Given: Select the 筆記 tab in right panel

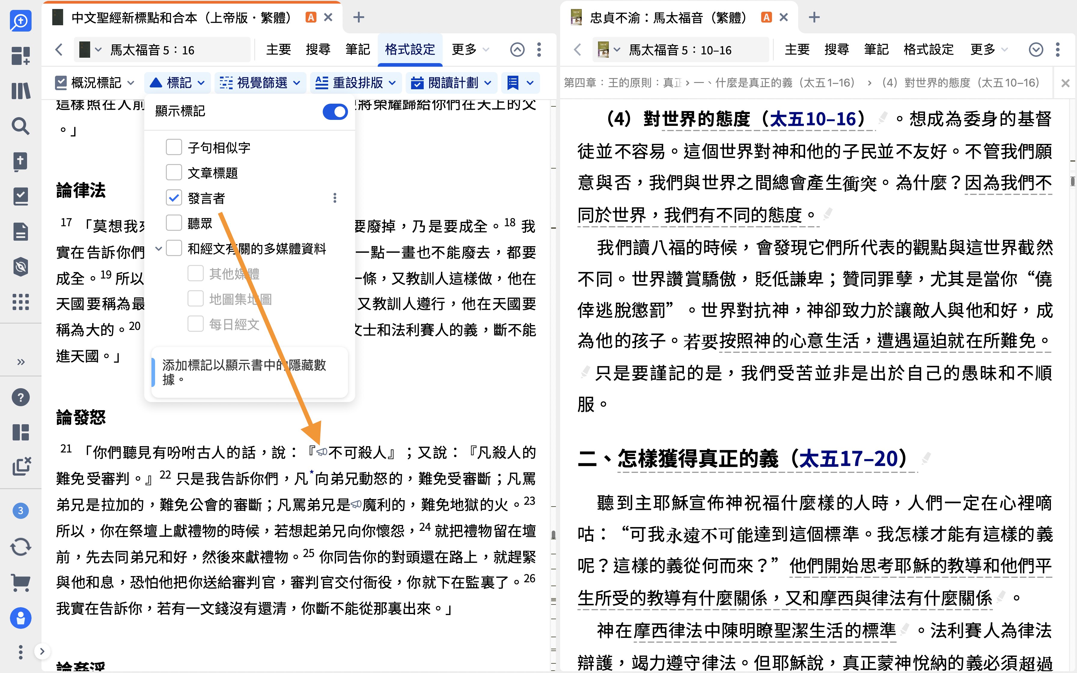Looking at the screenshot, I should click(x=876, y=49).
